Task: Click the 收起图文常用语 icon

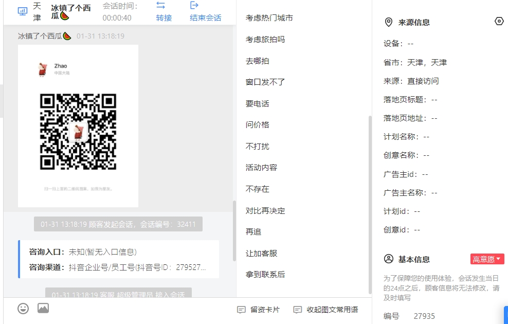Action: (297, 310)
